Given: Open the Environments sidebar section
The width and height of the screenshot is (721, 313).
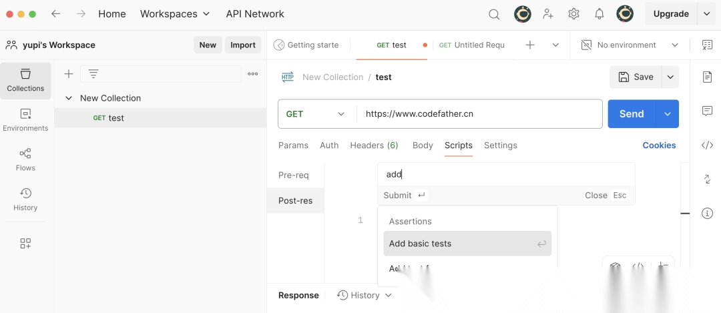Looking at the screenshot, I should coord(25,120).
